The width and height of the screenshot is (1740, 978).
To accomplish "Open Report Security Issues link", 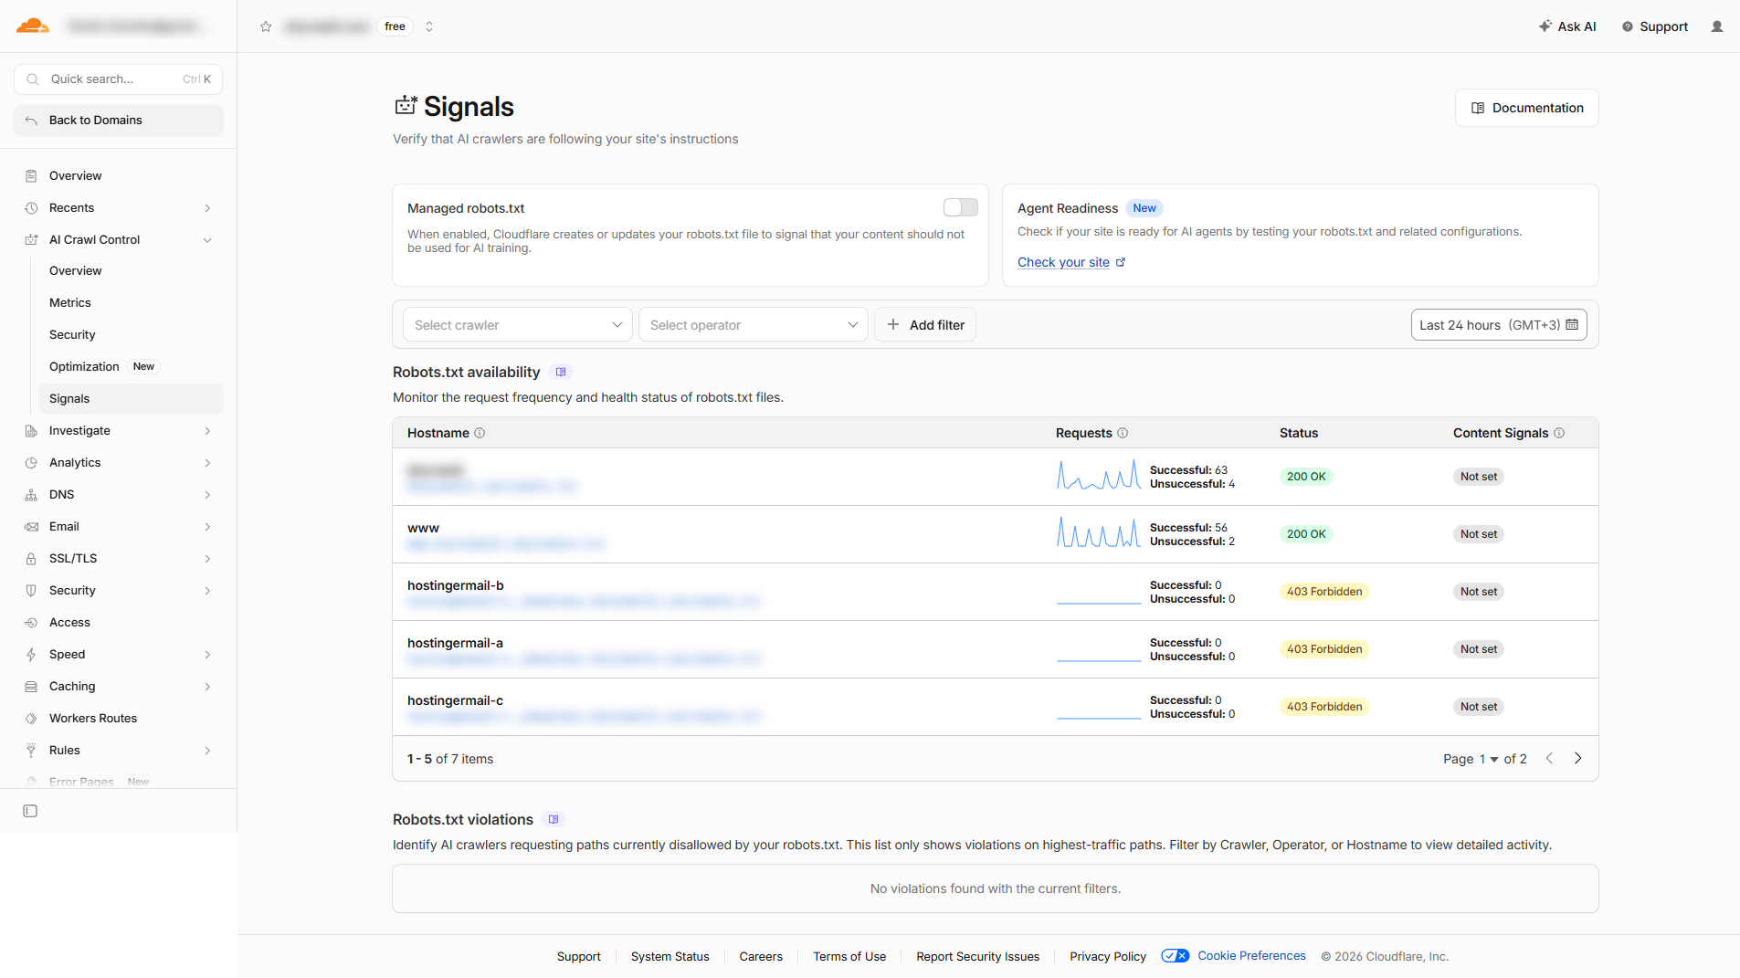I will 977,957.
